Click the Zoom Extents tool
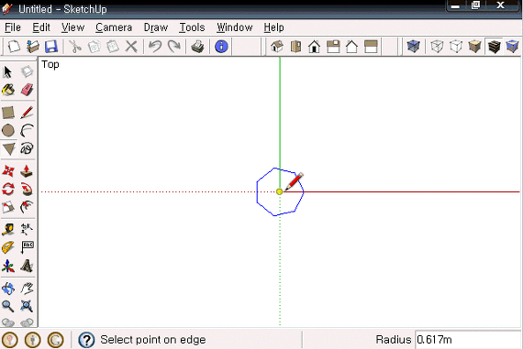 coord(27,306)
